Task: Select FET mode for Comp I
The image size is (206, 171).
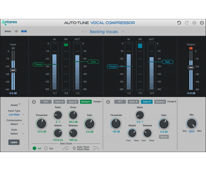Action: click(x=46, y=102)
